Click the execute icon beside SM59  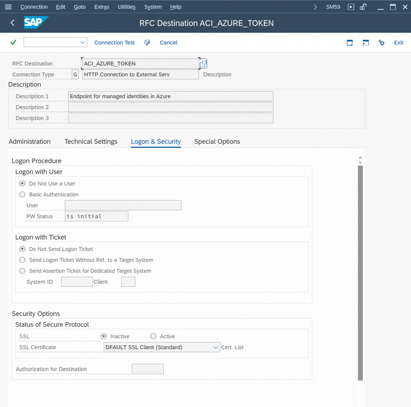(x=351, y=7)
